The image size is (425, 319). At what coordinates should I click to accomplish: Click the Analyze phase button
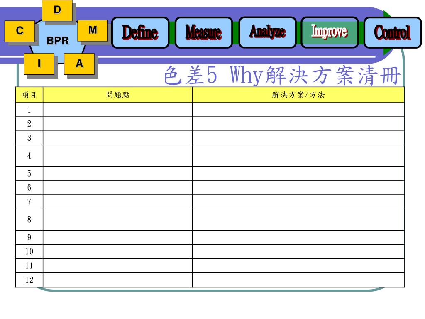(x=268, y=32)
